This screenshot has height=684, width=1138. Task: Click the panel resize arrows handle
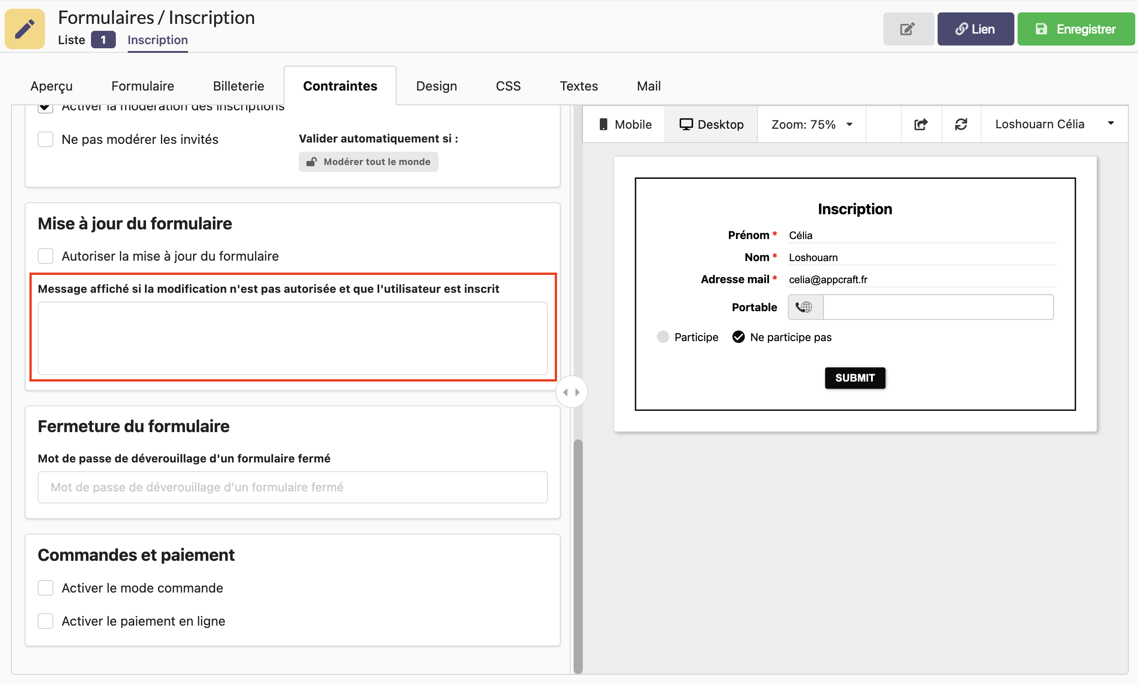571,392
